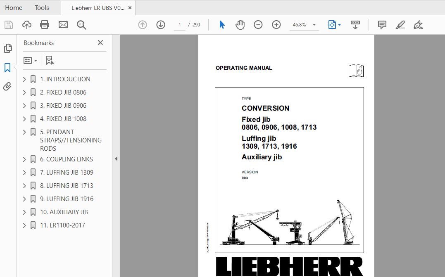Screen dimensions: 445x277
Task: Click the find bookmark icon
Action: [x=50, y=60]
